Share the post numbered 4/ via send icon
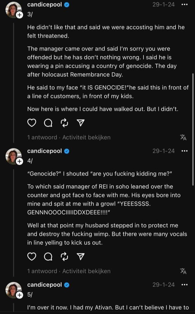This screenshot has width=195, height=314. click(x=80, y=256)
